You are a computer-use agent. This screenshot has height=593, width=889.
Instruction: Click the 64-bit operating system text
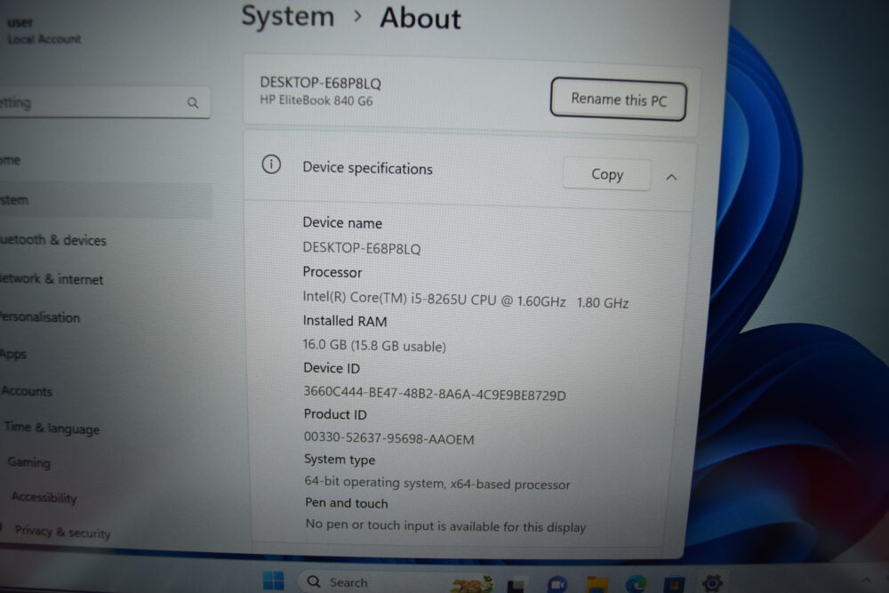pos(437,483)
